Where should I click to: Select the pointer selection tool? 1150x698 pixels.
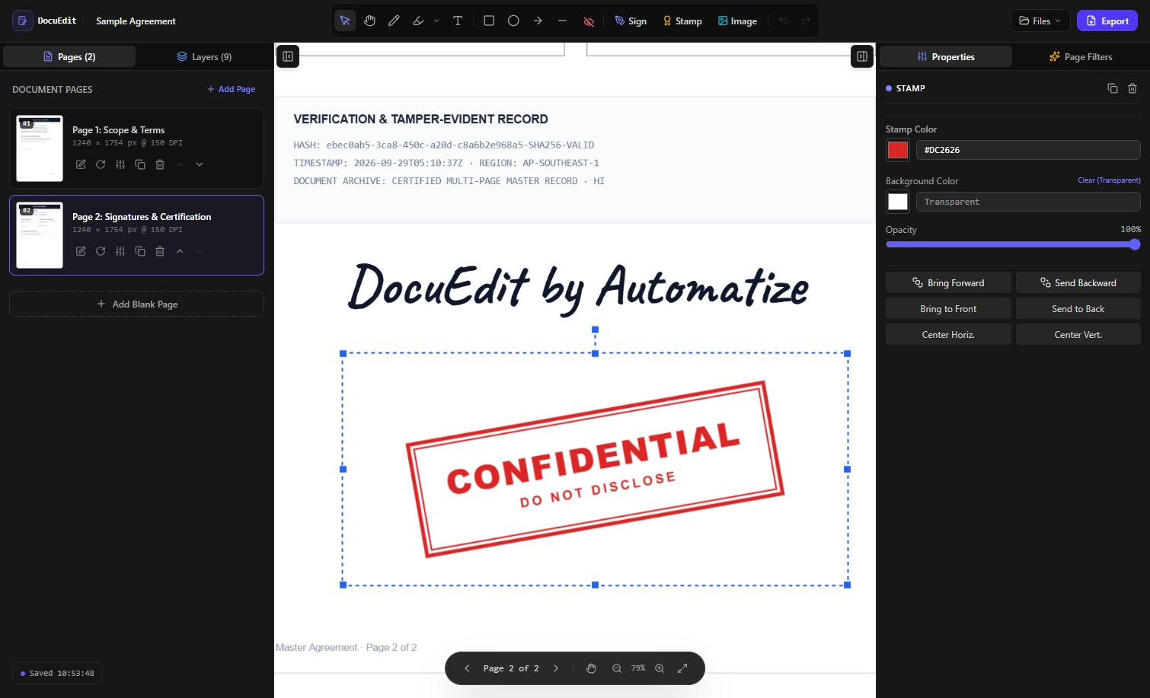(x=345, y=21)
